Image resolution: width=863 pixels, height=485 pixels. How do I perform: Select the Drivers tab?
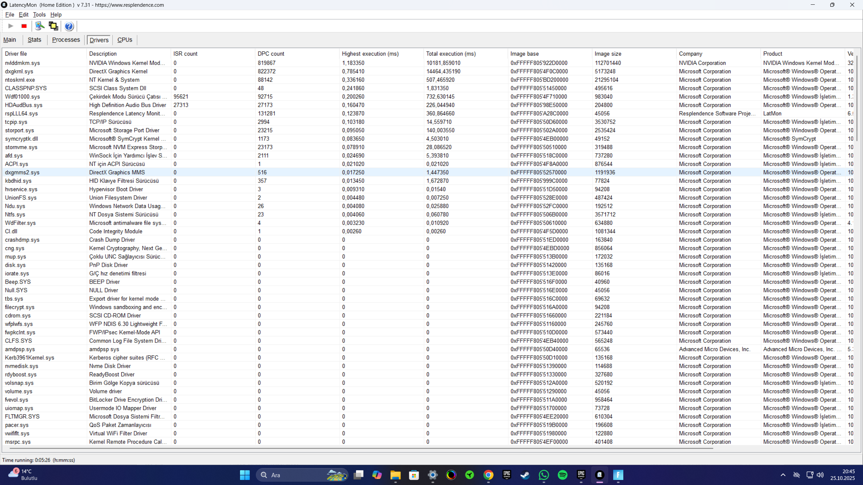(99, 40)
